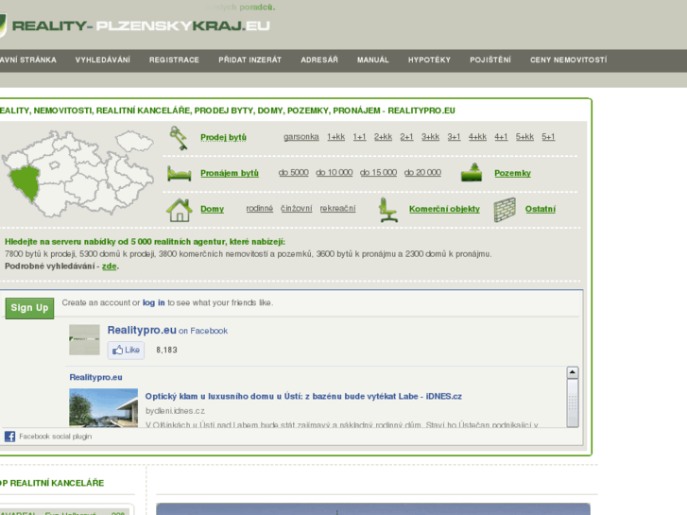Image resolution: width=687 pixels, height=515 pixels.
Task: Click the brick wall icon beside Ostatní
Action: coord(505,210)
